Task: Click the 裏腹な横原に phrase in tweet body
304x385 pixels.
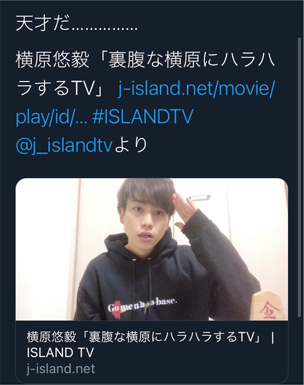Action: [x=163, y=60]
